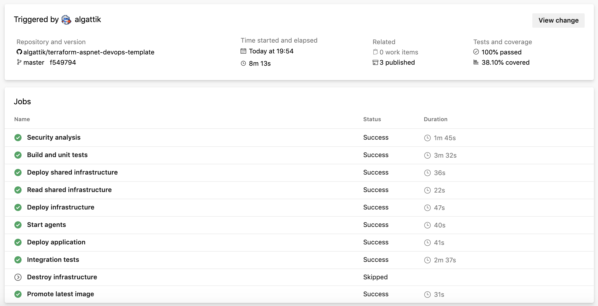Click the coverage icon beside 38.10% covered
Screen dimensions: 598x306
476,62
